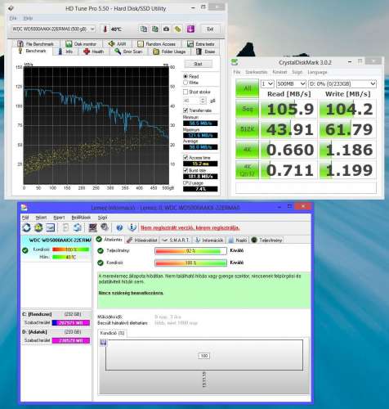The width and height of the screenshot is (389, 409).
Task: Click the purple download arrow icon in HD Tune
Action: 190,29
